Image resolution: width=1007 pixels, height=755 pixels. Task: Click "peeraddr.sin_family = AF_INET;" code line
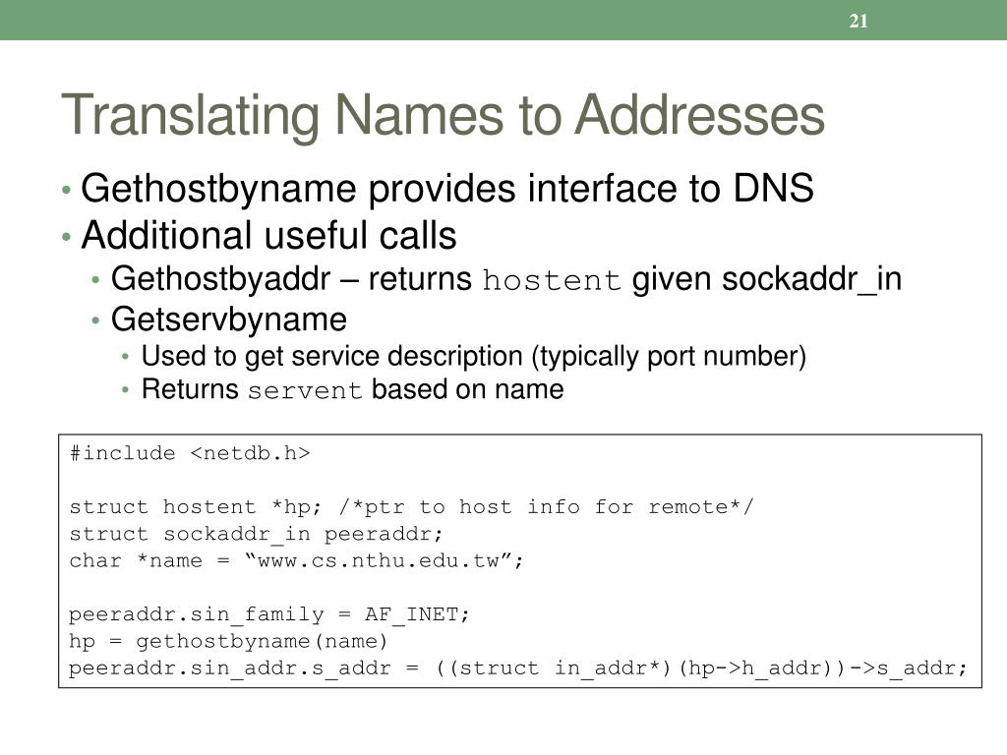(x=269, y=615)
